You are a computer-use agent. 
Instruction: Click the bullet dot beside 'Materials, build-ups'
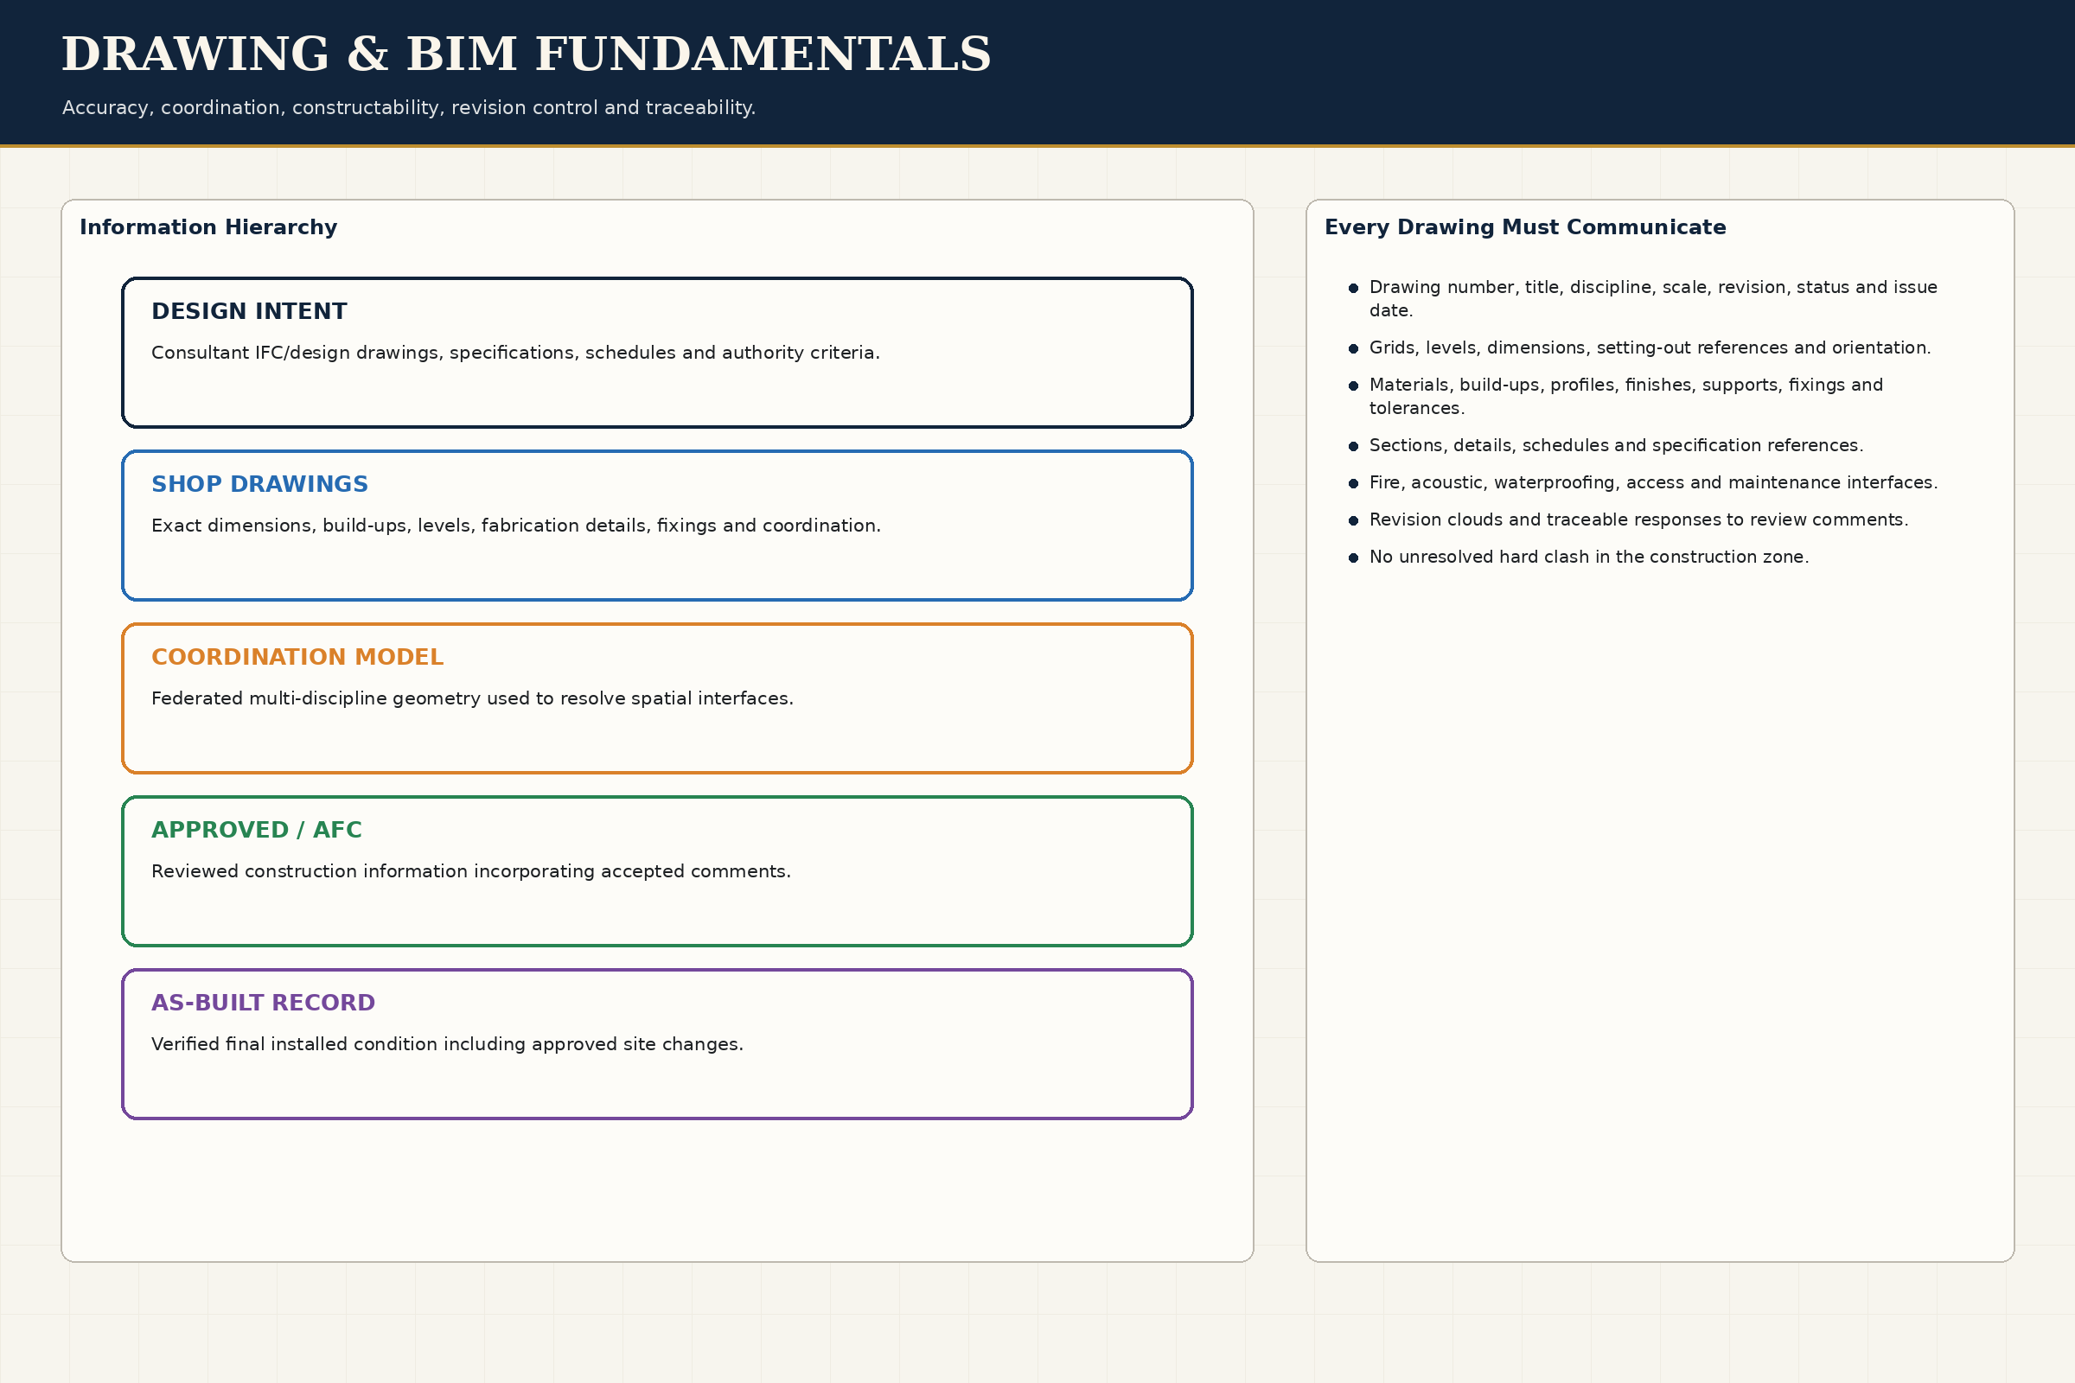(x=1353, y=386)
